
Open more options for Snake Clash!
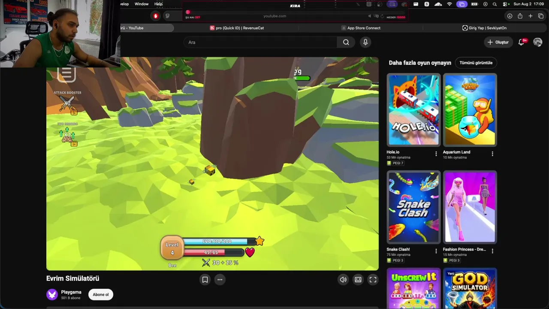(x=436, y=251)
